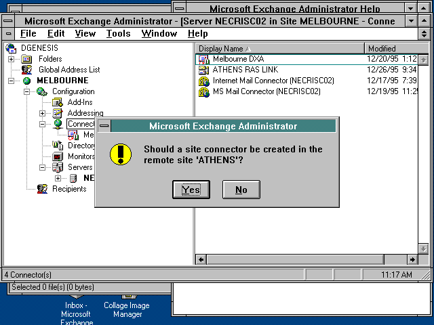Click the Recipients icon in tree
The height and width of the screenshot is (325, 434).
coord(42,189)
